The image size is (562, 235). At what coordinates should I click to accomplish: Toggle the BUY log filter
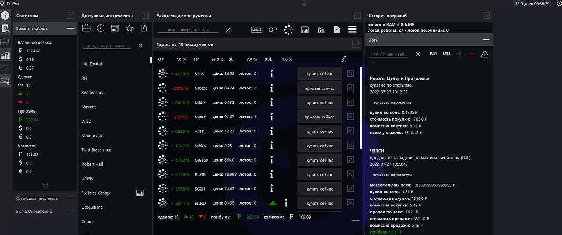pyautogui.click(x=434, y=54)
